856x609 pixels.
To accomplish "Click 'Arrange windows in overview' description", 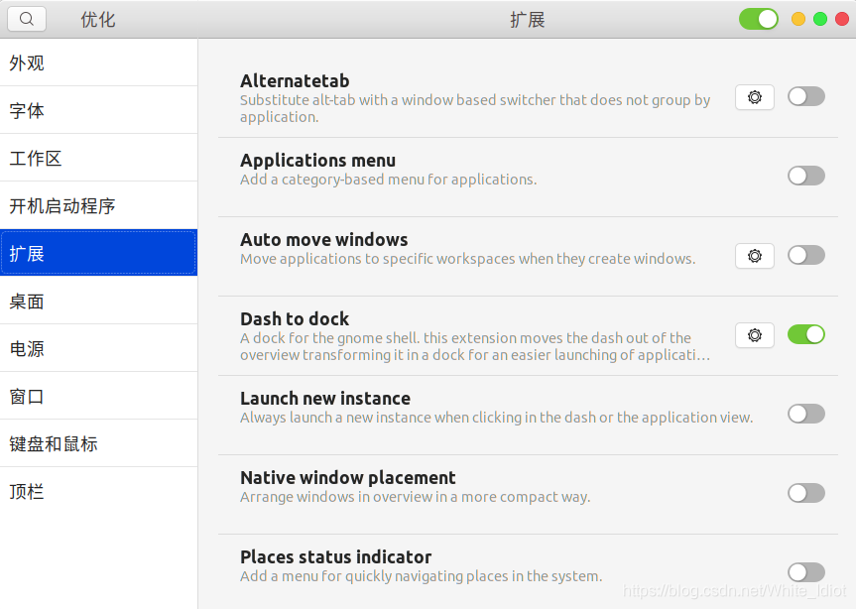I will [x=415, y=497].
